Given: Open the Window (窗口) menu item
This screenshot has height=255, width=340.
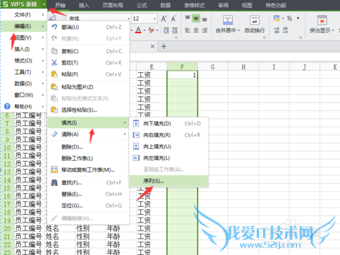Looking at the screenshot, I should (24, 95).
